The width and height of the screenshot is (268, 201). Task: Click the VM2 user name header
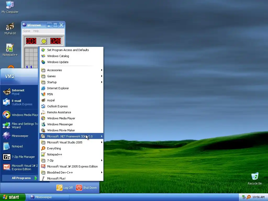click(10, 76)
